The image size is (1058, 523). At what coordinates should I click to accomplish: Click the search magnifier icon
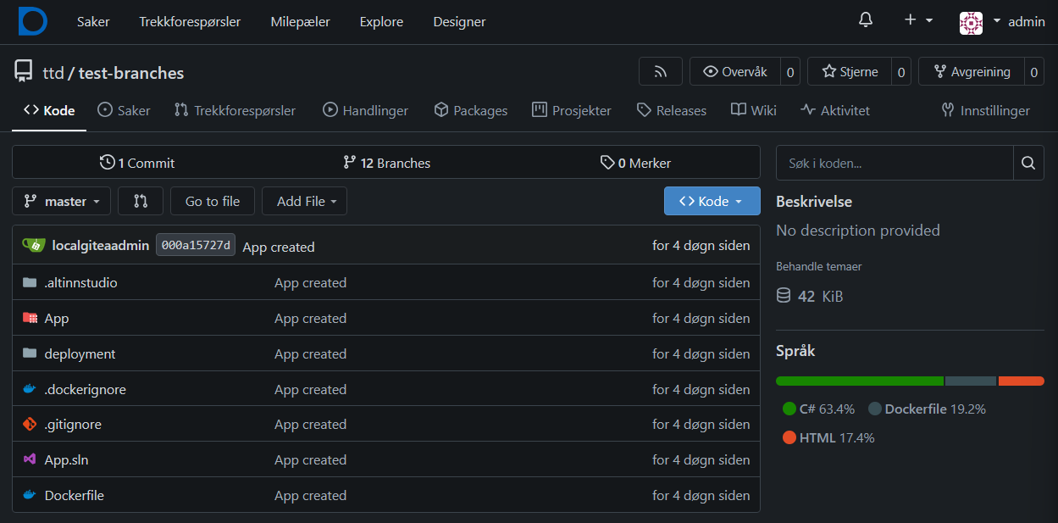1028,164
